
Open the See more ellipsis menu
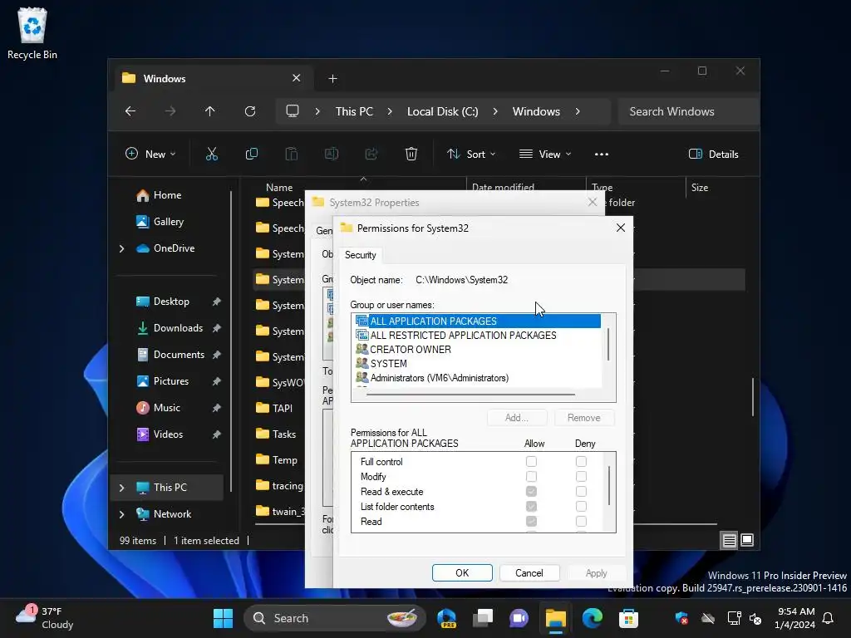click(x=602, y=154)
